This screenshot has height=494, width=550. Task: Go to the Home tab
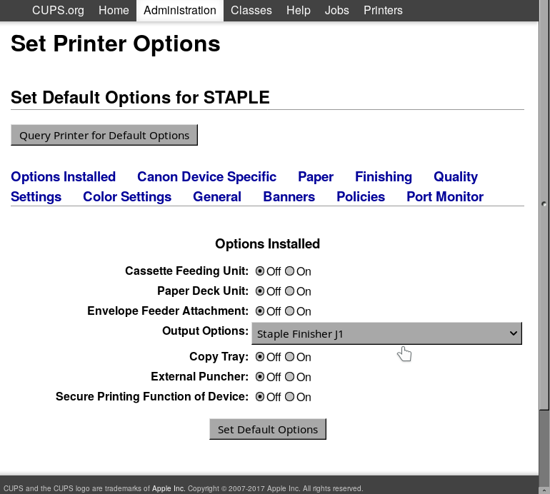[x=114, y=10]
